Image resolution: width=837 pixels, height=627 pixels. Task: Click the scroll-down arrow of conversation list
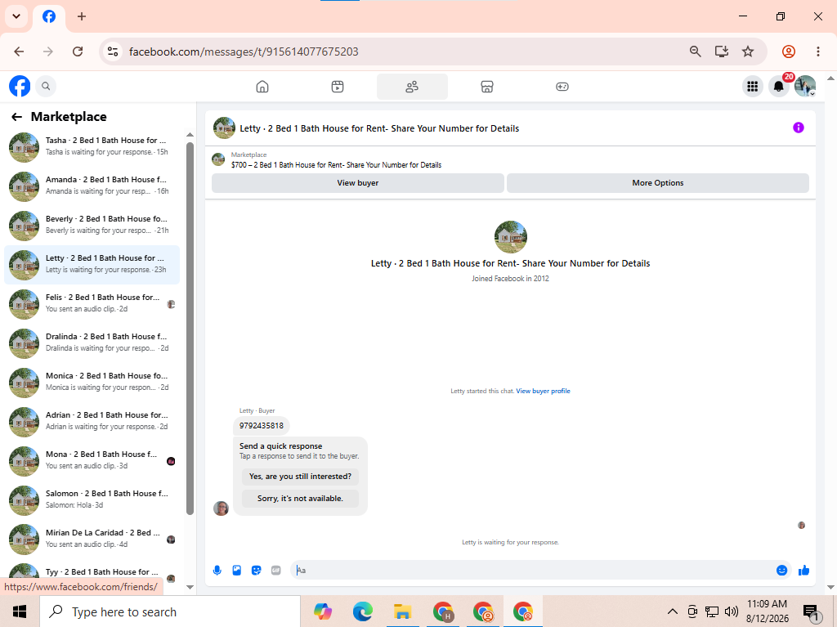tap(190, 587)
